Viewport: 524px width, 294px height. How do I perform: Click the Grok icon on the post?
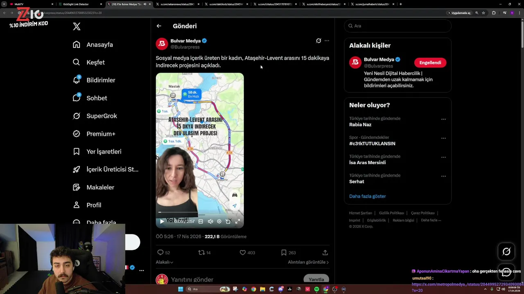click(318, 41)
